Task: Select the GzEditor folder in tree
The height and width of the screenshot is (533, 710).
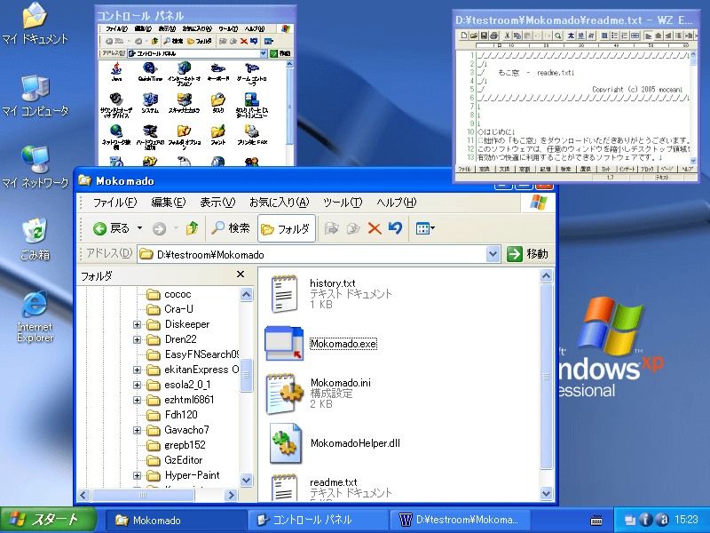Action: (x=184, y=460)
